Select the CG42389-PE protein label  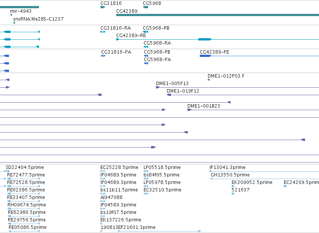[x=214, y=52]
